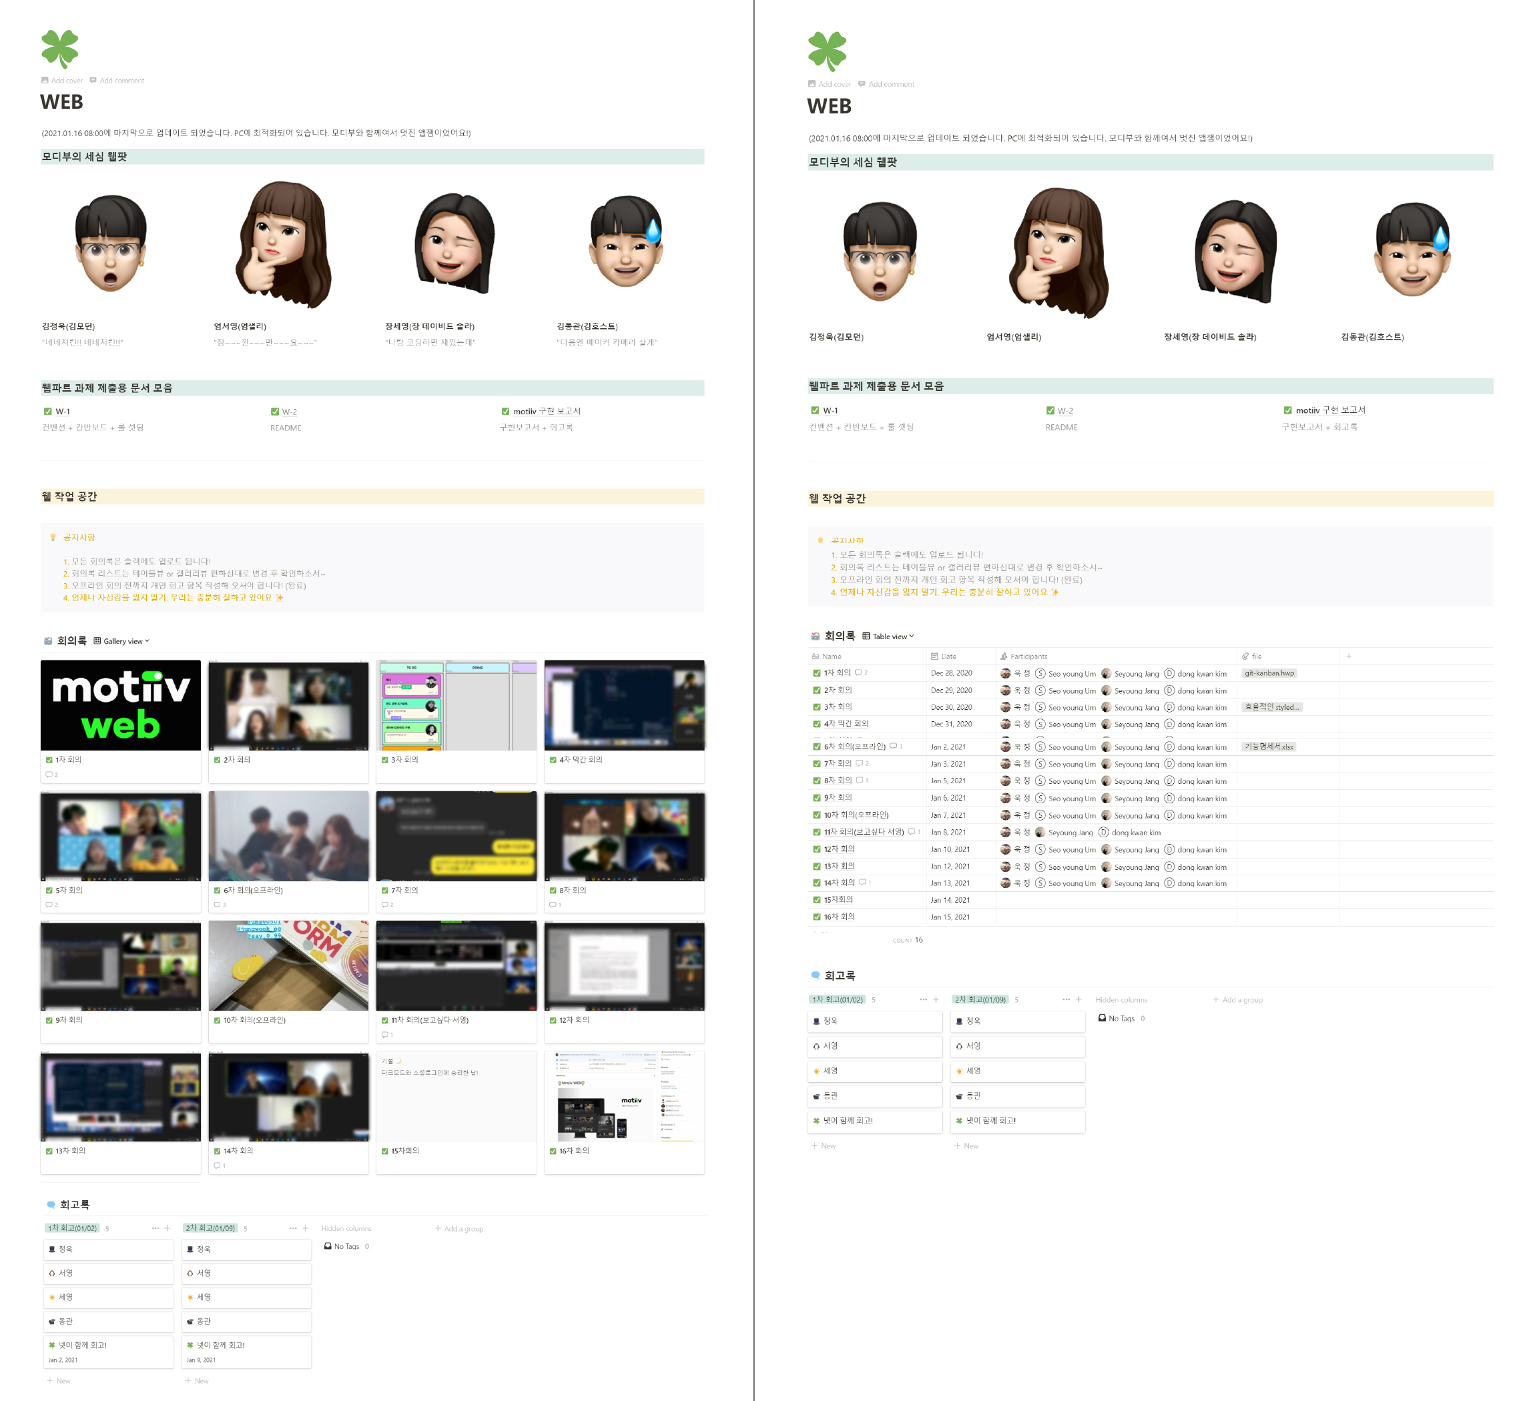Click green check icon beside W-2, left page
The height and width of the screenshot is (1401, 1539).
pos(275,412)
